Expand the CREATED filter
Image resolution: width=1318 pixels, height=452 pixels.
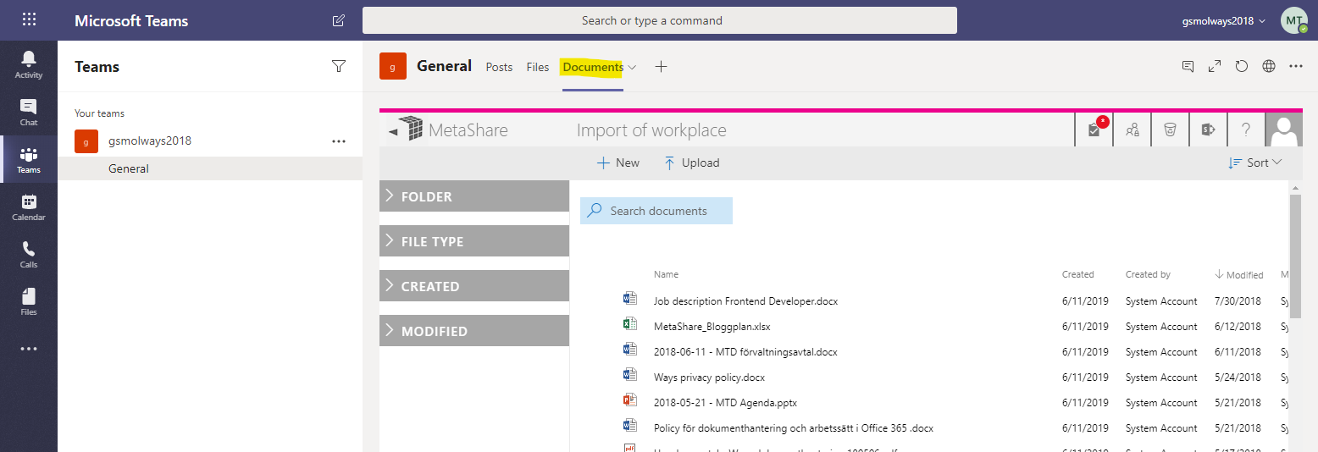coord(474,286)
